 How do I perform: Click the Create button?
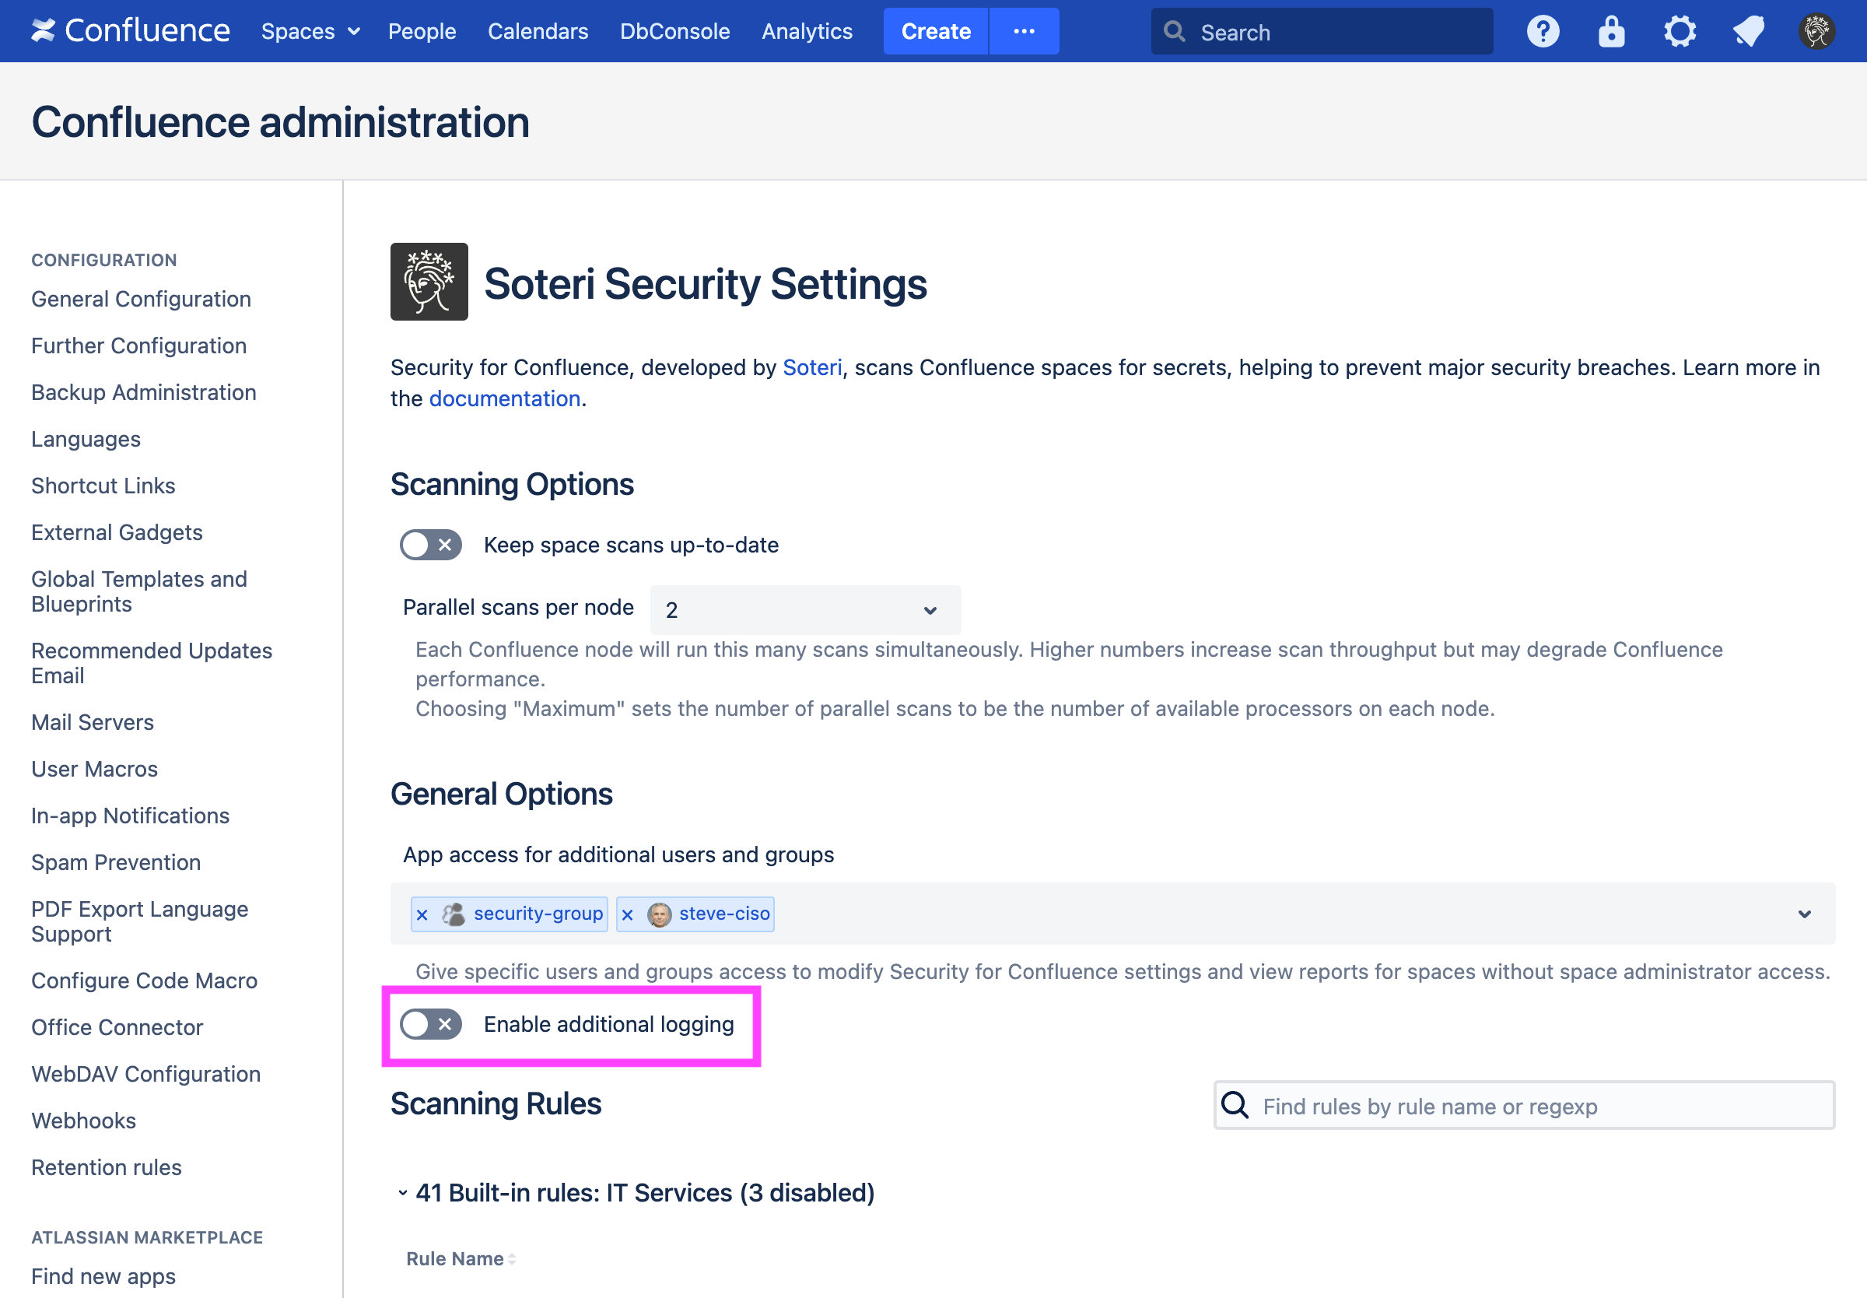tap(936, 32)
